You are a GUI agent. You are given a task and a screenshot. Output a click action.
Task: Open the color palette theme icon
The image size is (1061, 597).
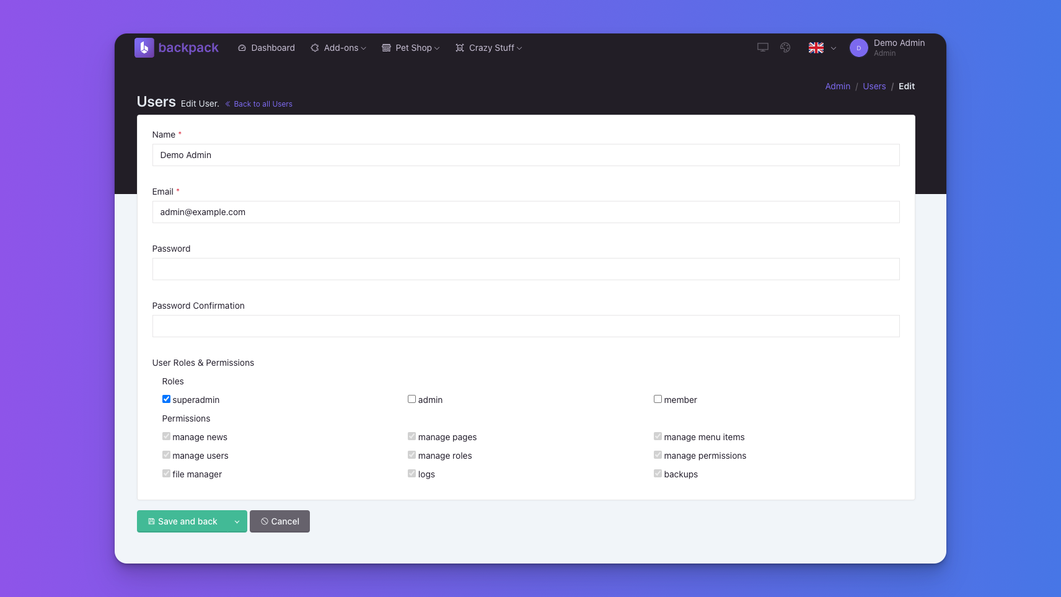pyautogui.click(x=785, y=48)
